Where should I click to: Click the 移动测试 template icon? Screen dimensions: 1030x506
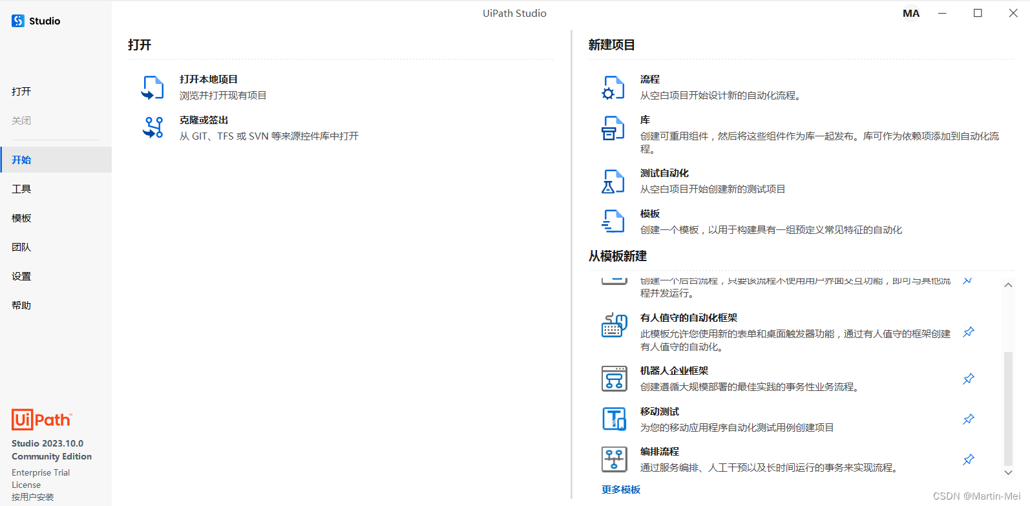pos(614,419)
